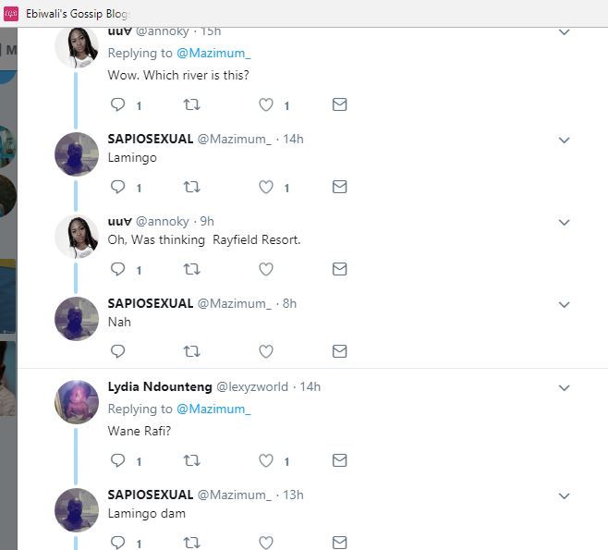This screenshot has height=550, width=608.
Task: Open the "Lamingo dam" tweet options chevron
Action: pyautogui.click(x=564, y=496)
